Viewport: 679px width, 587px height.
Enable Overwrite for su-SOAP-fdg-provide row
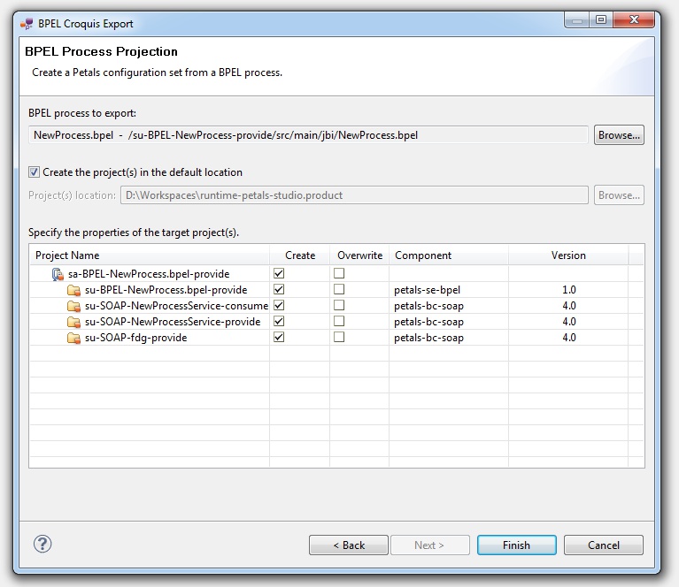339,338
